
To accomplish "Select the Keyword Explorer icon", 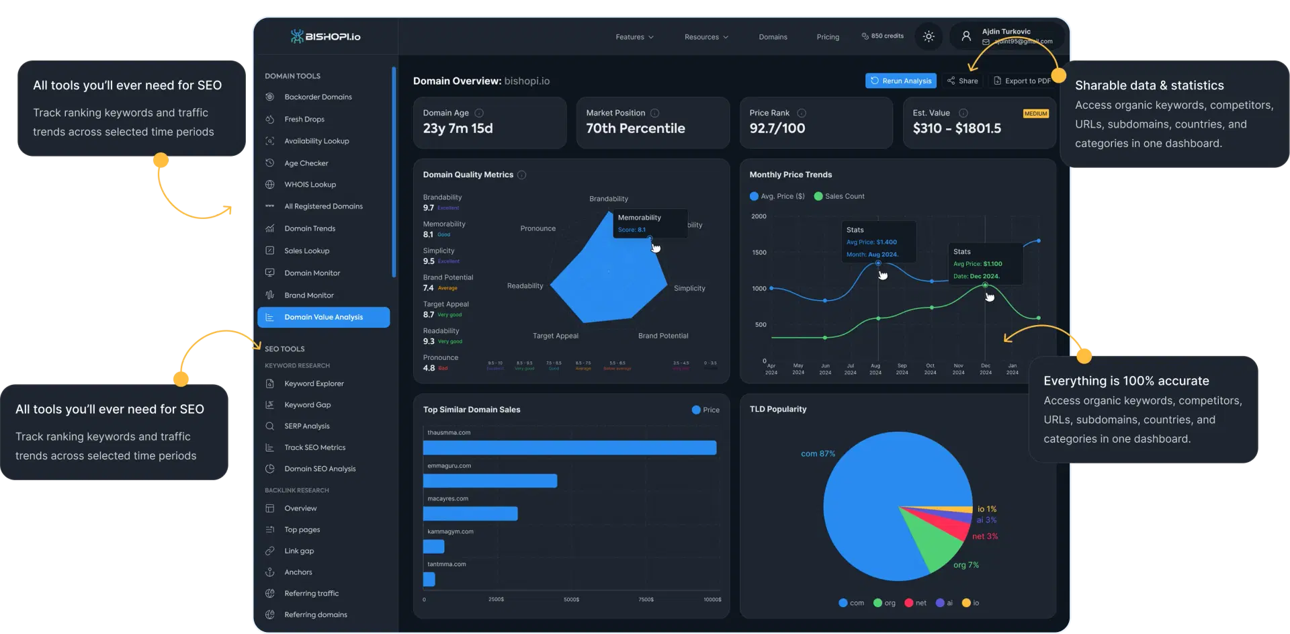I will tap(269, 383).
